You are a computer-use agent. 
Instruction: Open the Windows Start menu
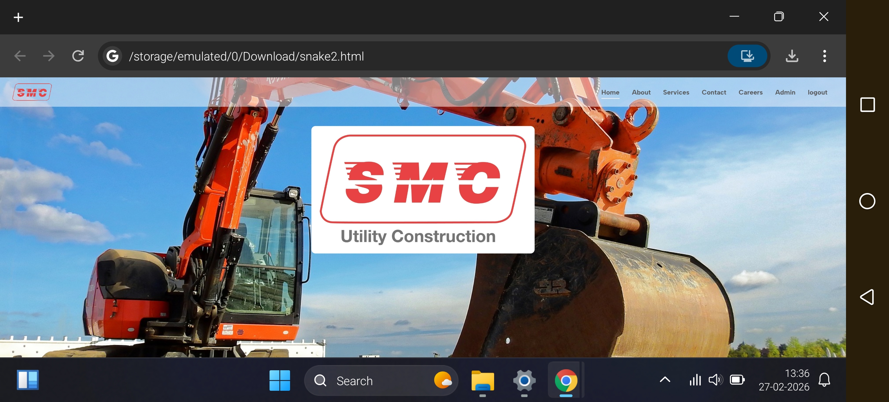(279, 380)
